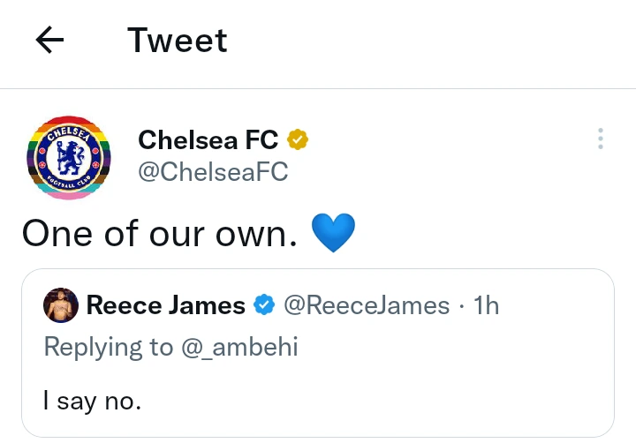
Task: Click the Reece James display name
Action: pos(165,305)
